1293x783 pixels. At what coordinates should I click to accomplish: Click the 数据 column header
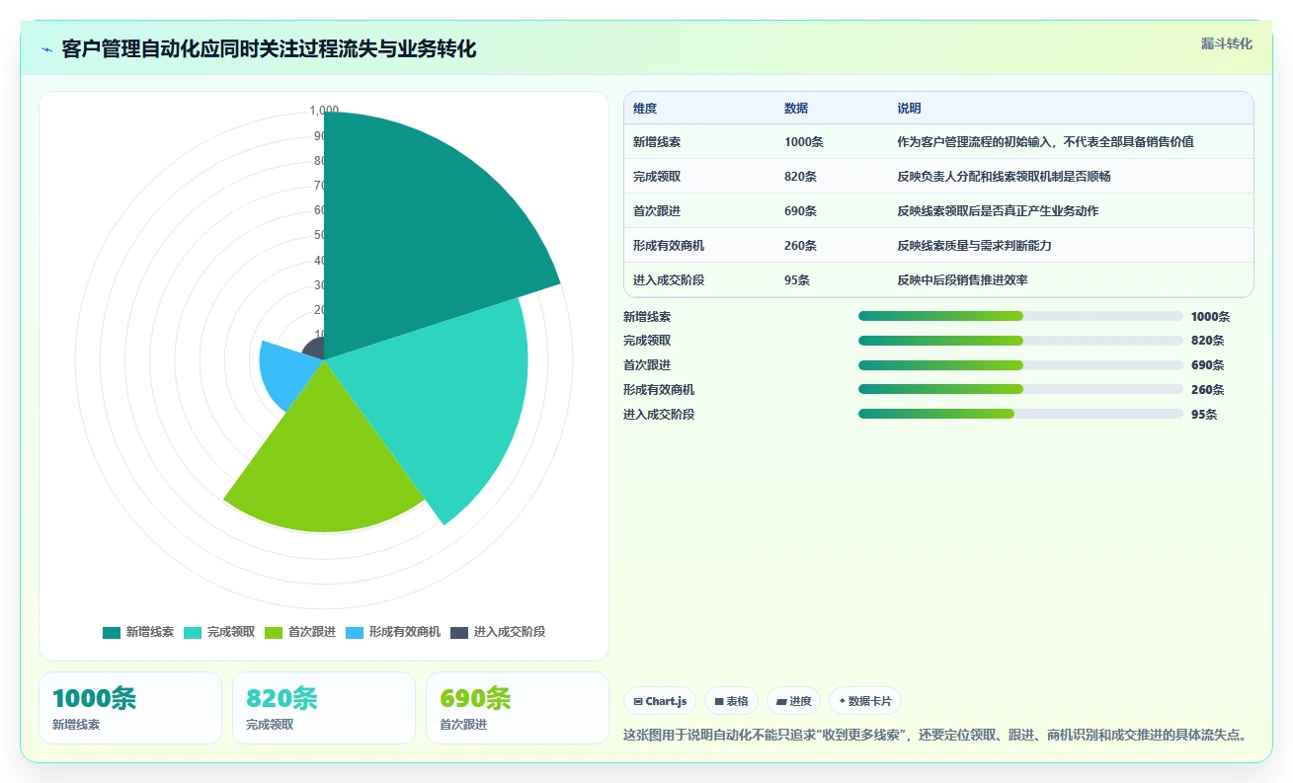coord(796,109)
